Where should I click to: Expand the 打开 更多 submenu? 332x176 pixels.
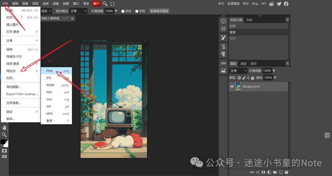[21, 32]
